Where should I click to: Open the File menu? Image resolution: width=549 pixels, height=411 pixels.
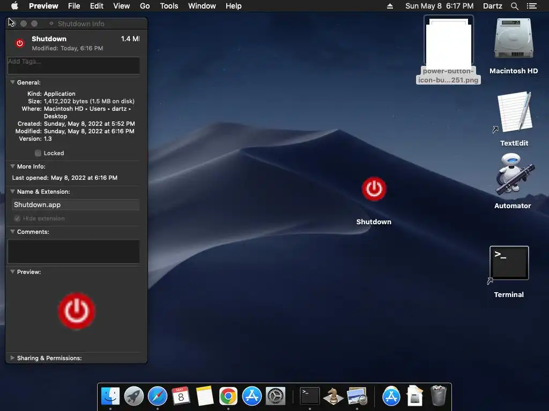74,6
